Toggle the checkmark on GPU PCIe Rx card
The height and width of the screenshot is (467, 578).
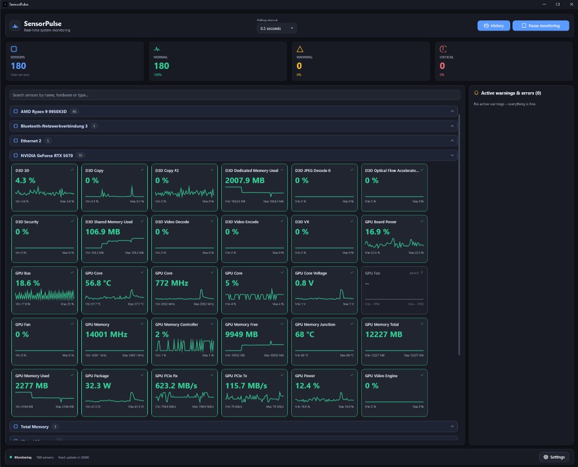(212, 375)
